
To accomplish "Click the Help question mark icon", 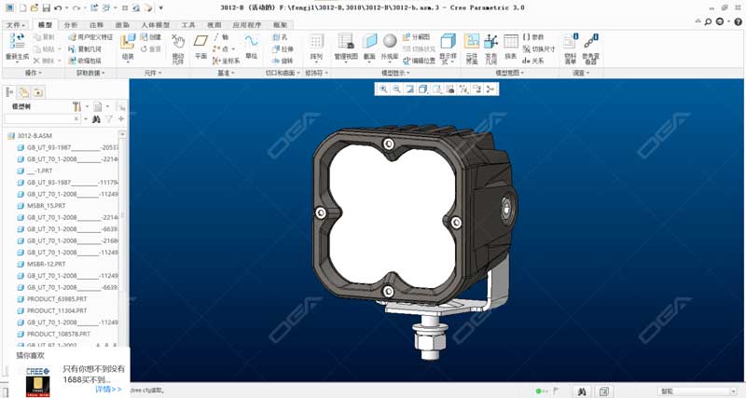I will point(739,21).
